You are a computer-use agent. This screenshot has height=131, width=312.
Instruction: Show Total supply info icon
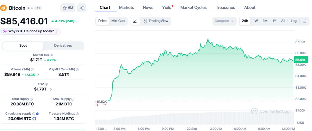[x=31, y=99]
